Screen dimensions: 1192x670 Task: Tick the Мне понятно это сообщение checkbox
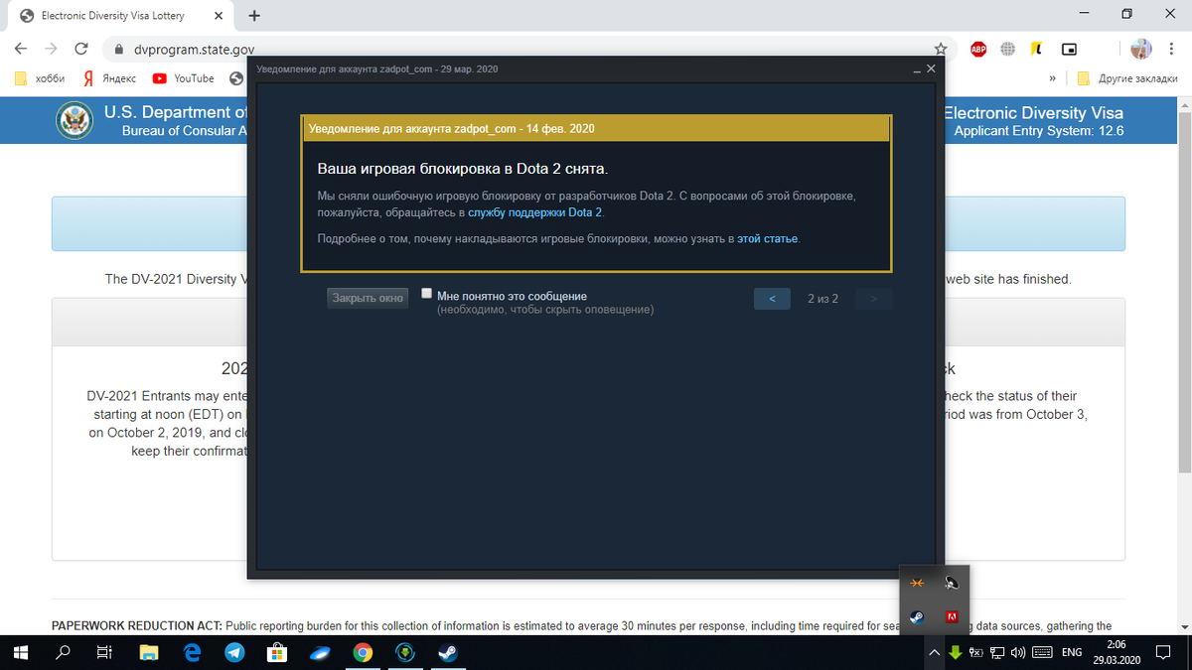426,294
